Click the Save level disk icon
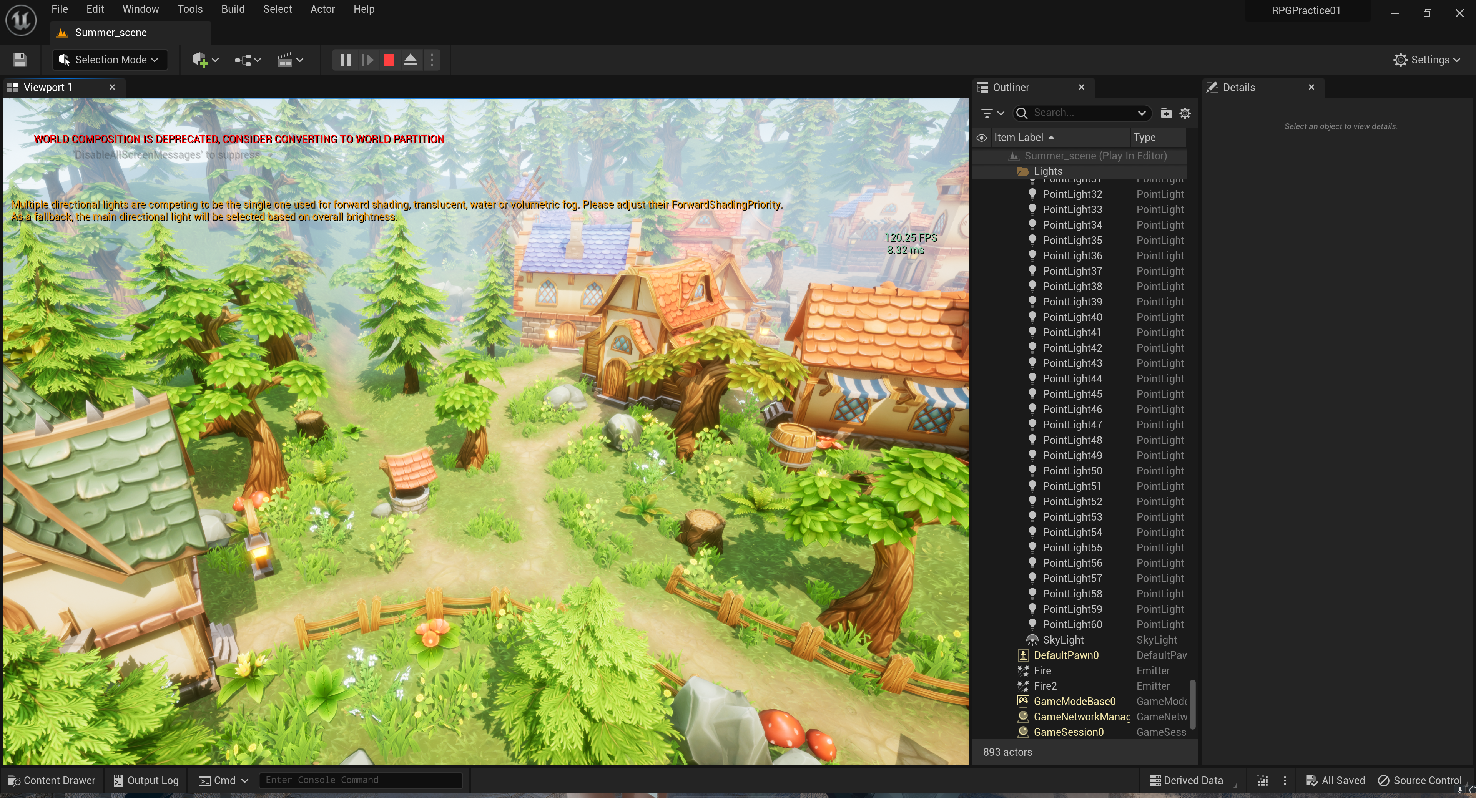 point(20,60)
